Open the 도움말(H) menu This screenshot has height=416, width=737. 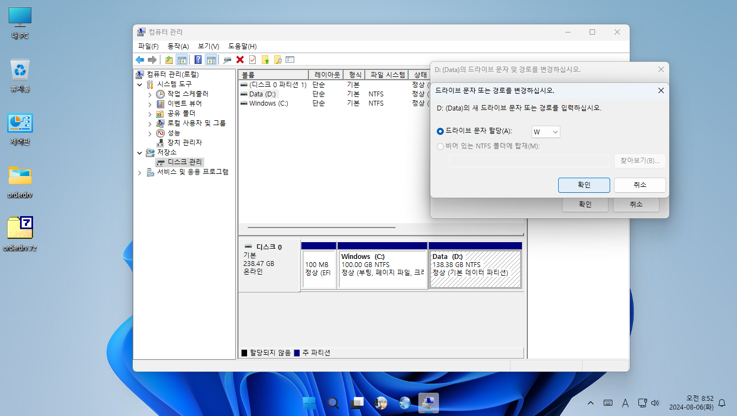pos(242,47)
